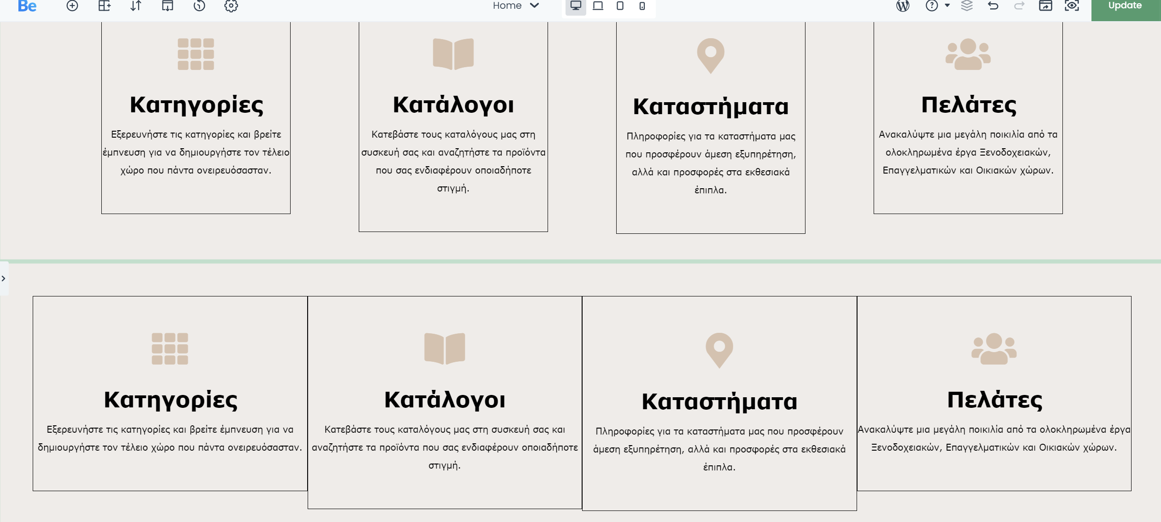Open the help question mark icon
The height and width of the screenshot is (522, 1161).
point(932,6)
